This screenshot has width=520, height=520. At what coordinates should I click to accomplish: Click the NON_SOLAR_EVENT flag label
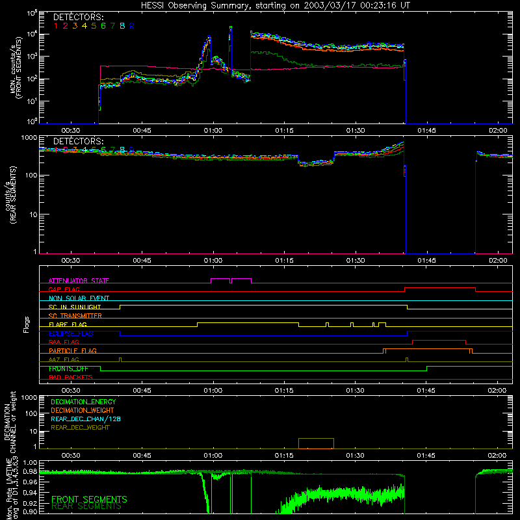click(x=79, y=298)
